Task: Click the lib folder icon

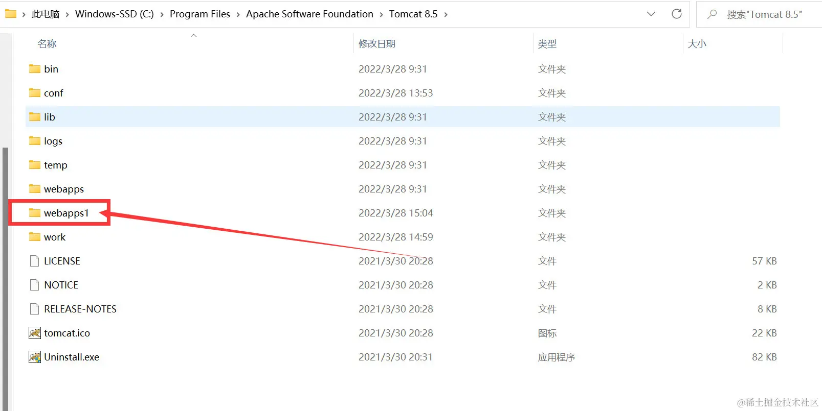Action: click(x=35, y=117)
